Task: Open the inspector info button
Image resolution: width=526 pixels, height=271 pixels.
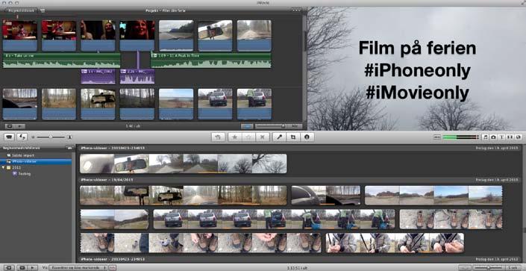Action: pyautogui.click(x=307, y=137)
